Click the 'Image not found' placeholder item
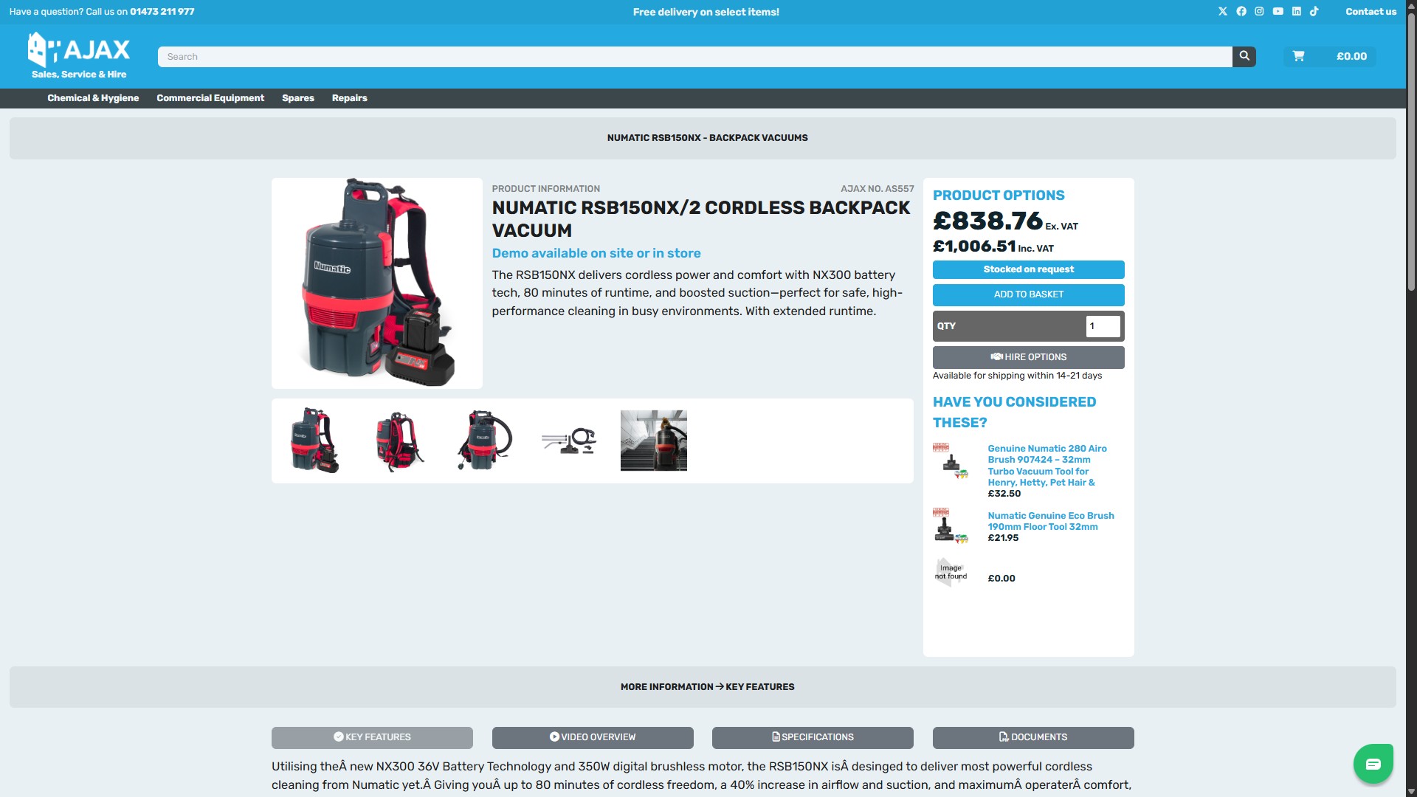1417x797 pixels. (951, 573)
